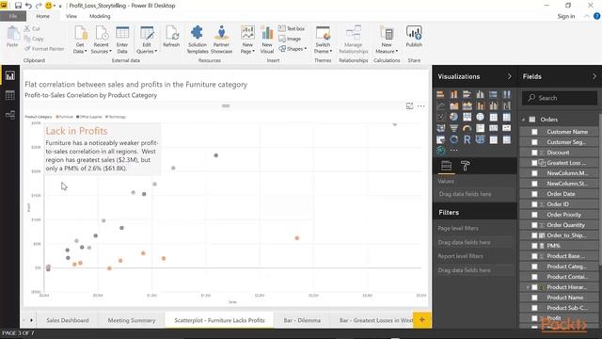The width and height of the screenshot is (602, 339).
Task: Check the Order Quantity field
Action: (x=534, y=225)
